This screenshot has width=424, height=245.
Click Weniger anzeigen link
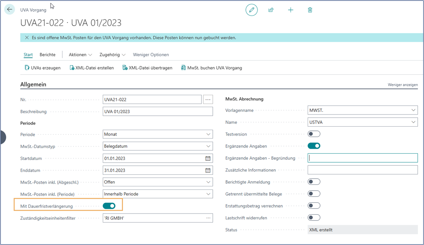click(x=403, y=85)
